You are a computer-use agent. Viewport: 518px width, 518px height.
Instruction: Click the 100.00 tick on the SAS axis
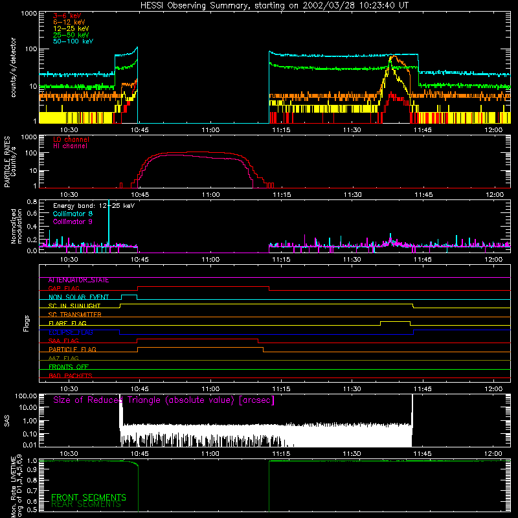pyautogui.click(x=26, y=396)
